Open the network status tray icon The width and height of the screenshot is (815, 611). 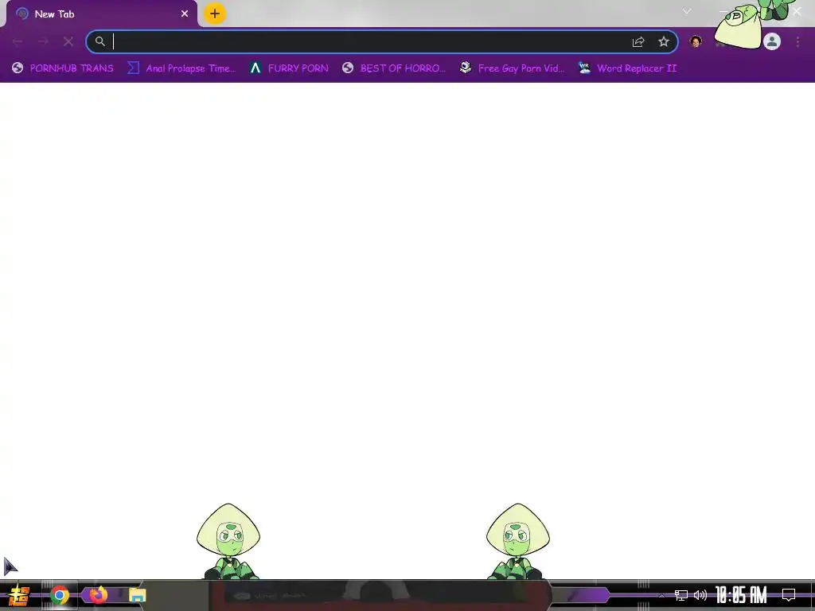(x=681, y=595)
